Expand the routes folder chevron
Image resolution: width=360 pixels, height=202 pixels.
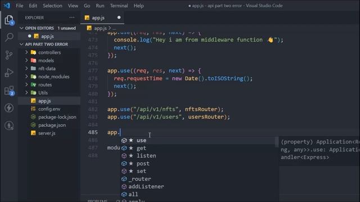click(26, 85)
